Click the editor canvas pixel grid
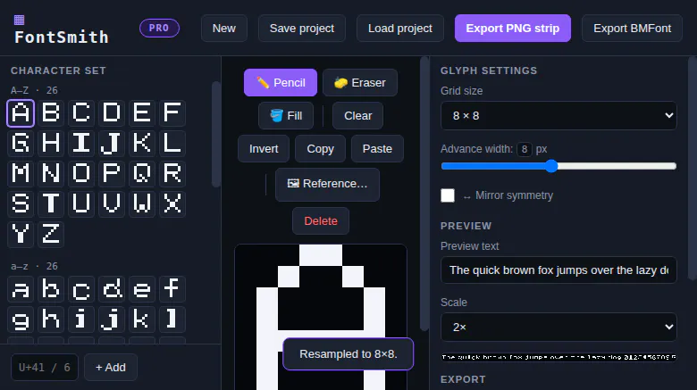697x390 pixels. (321, 317)
